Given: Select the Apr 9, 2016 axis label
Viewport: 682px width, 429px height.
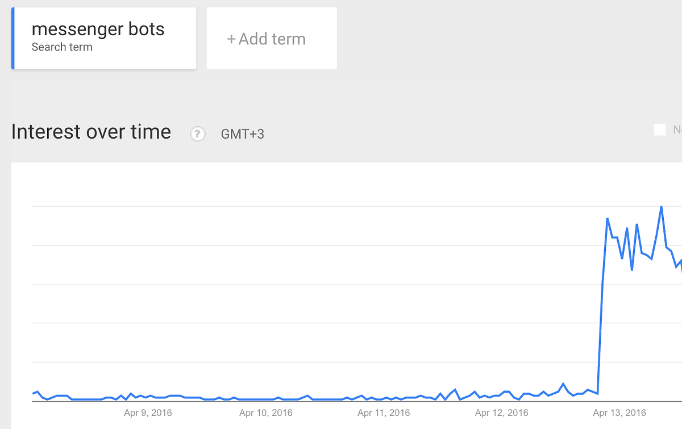Looking at the screenshot, I should pos(148,413).
